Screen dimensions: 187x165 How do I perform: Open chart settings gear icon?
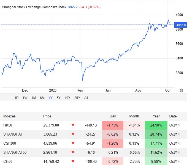pos(181,90)
